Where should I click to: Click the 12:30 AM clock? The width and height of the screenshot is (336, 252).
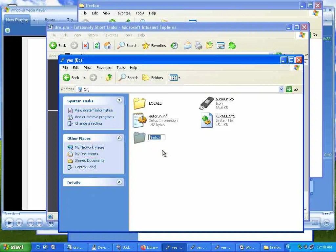(x=324, y=247)
